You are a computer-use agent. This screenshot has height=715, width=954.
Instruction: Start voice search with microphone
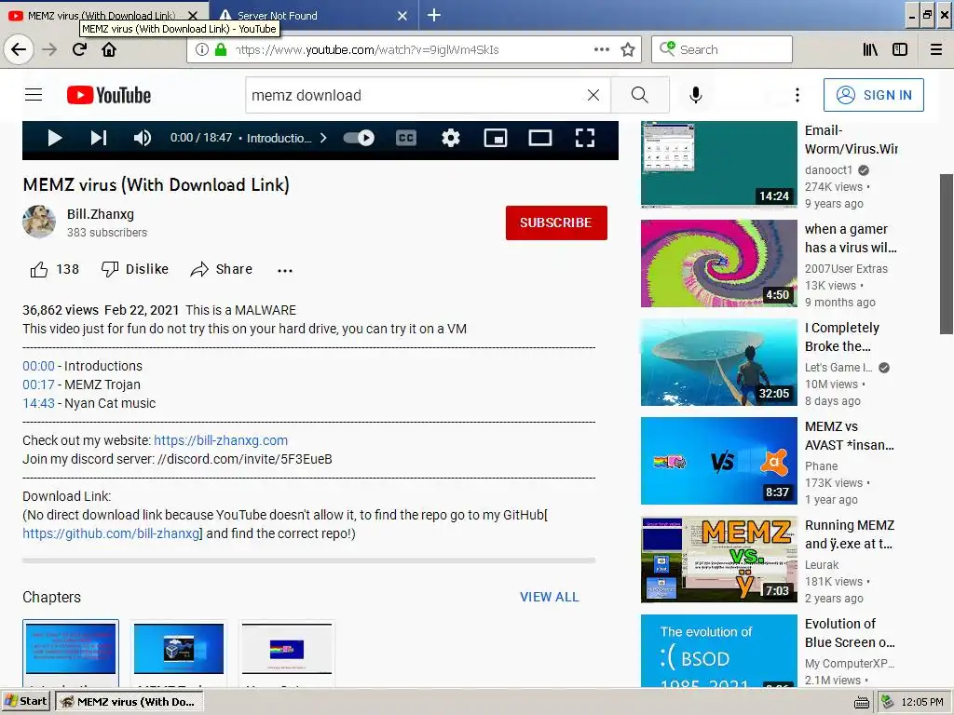click(x=695, y=95)
